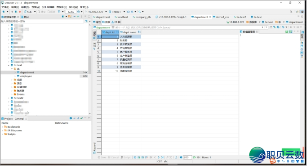The height and width of the screenshot is (166, 307).
Task: Expand the department table node
Action: click(x=15, y=72)
